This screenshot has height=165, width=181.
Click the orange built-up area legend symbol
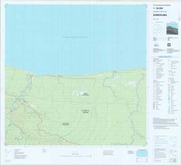154,61
